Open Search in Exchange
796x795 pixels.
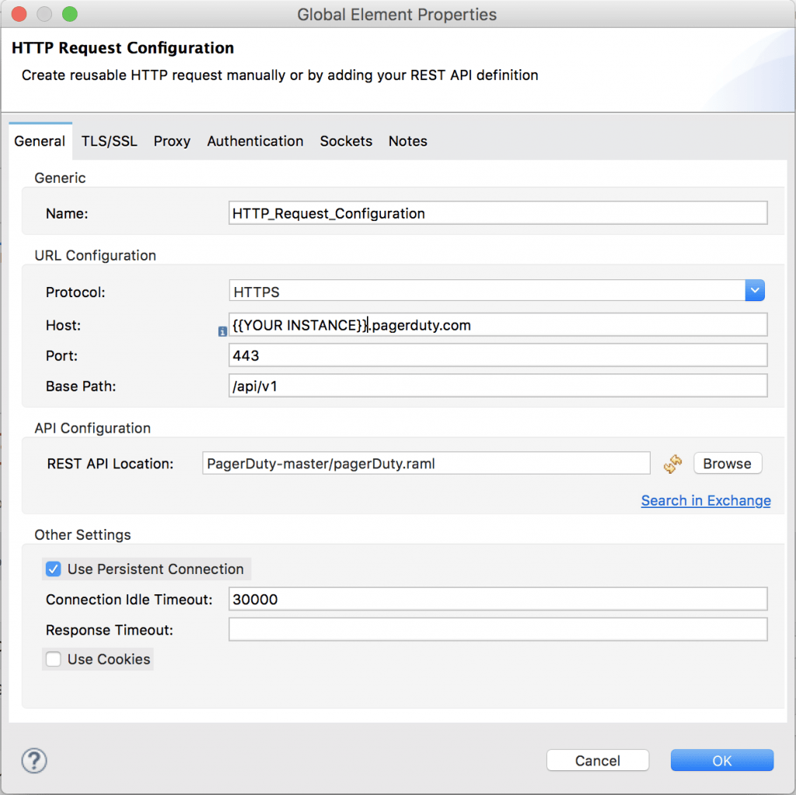(705, 500)
